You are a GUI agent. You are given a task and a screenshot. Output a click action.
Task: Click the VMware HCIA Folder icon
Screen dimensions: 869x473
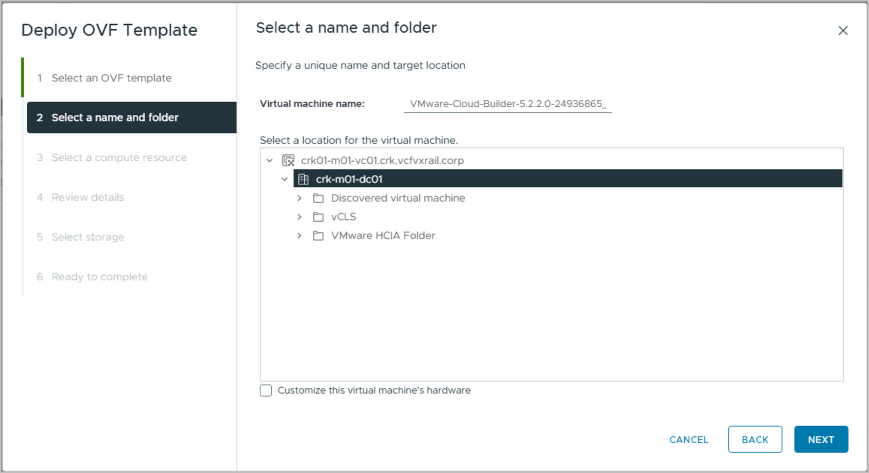pos(318,235)
